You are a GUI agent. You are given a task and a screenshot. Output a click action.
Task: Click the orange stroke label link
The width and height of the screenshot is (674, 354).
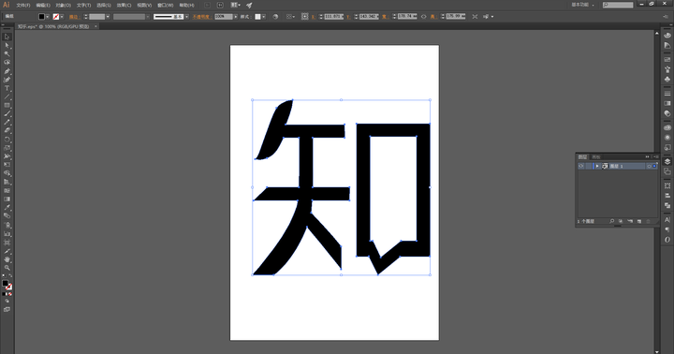74,17
